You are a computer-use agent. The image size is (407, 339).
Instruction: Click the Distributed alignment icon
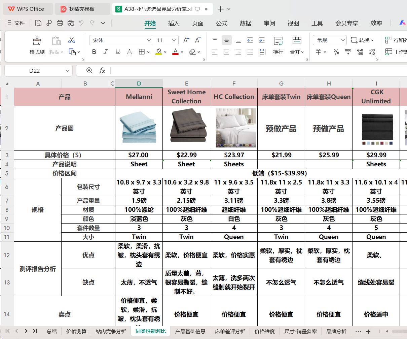(262, 52)
